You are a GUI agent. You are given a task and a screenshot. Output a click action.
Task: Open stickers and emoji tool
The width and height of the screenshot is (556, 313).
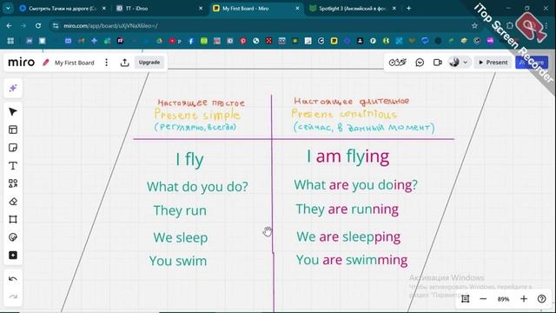(x=13, y=237)
